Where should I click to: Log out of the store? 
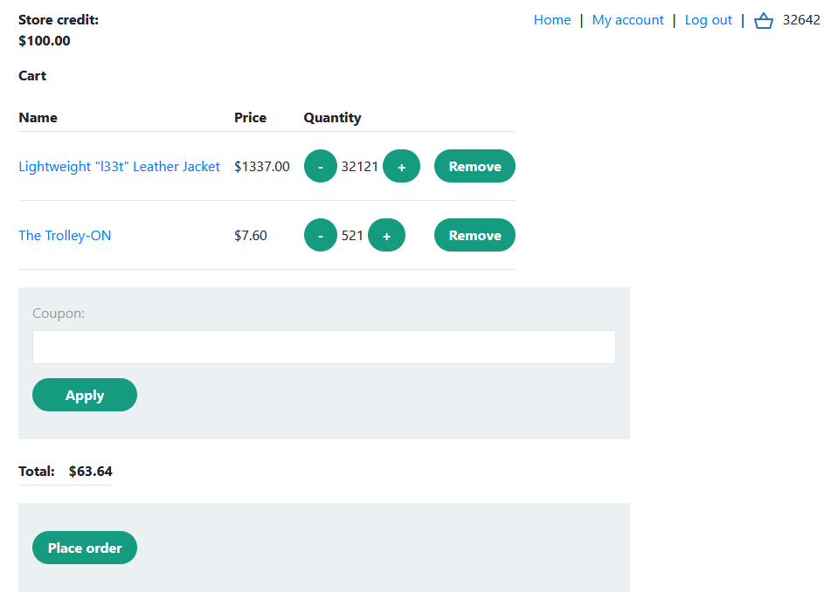(708, 20)
